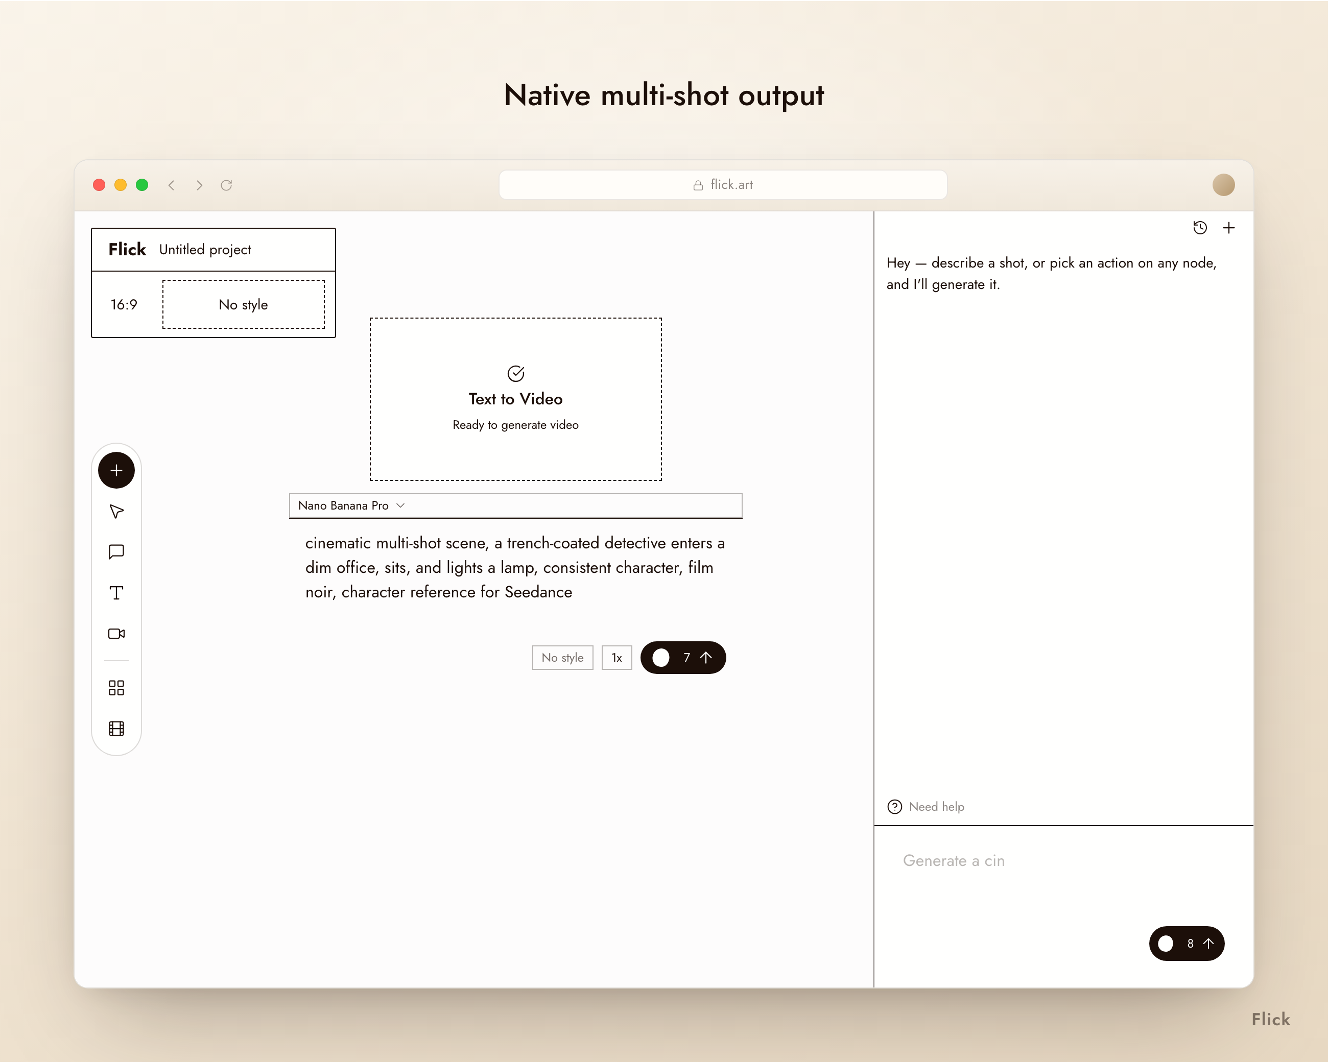
Task: Open the four-square grid view
Action: click(116, 688)
